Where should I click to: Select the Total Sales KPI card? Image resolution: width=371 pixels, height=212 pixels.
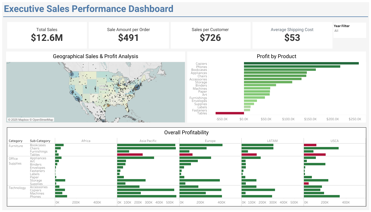coord(47,35)
